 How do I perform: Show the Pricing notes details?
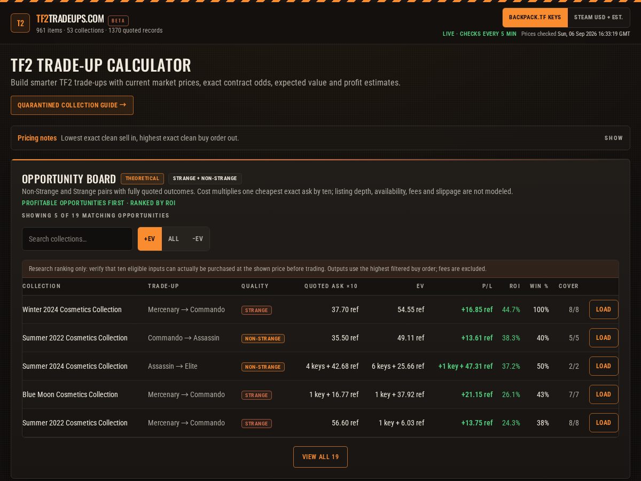[x=613, y=138]
